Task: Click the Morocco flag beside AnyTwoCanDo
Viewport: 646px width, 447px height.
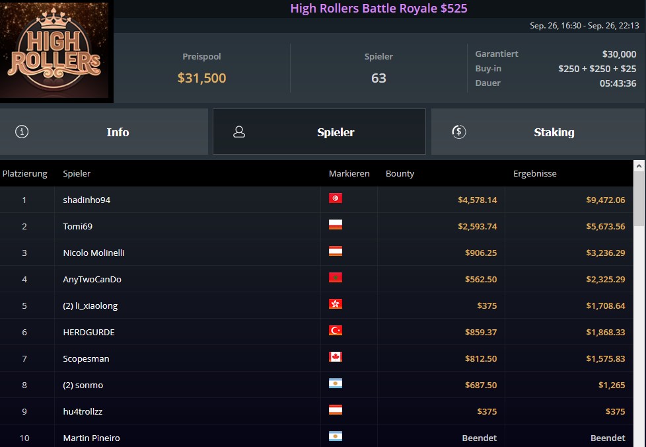Action: (336, 278)
